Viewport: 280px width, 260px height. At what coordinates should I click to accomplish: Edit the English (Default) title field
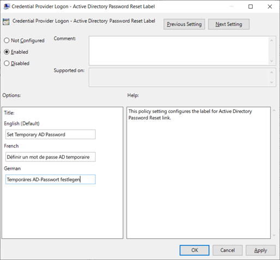51,135
